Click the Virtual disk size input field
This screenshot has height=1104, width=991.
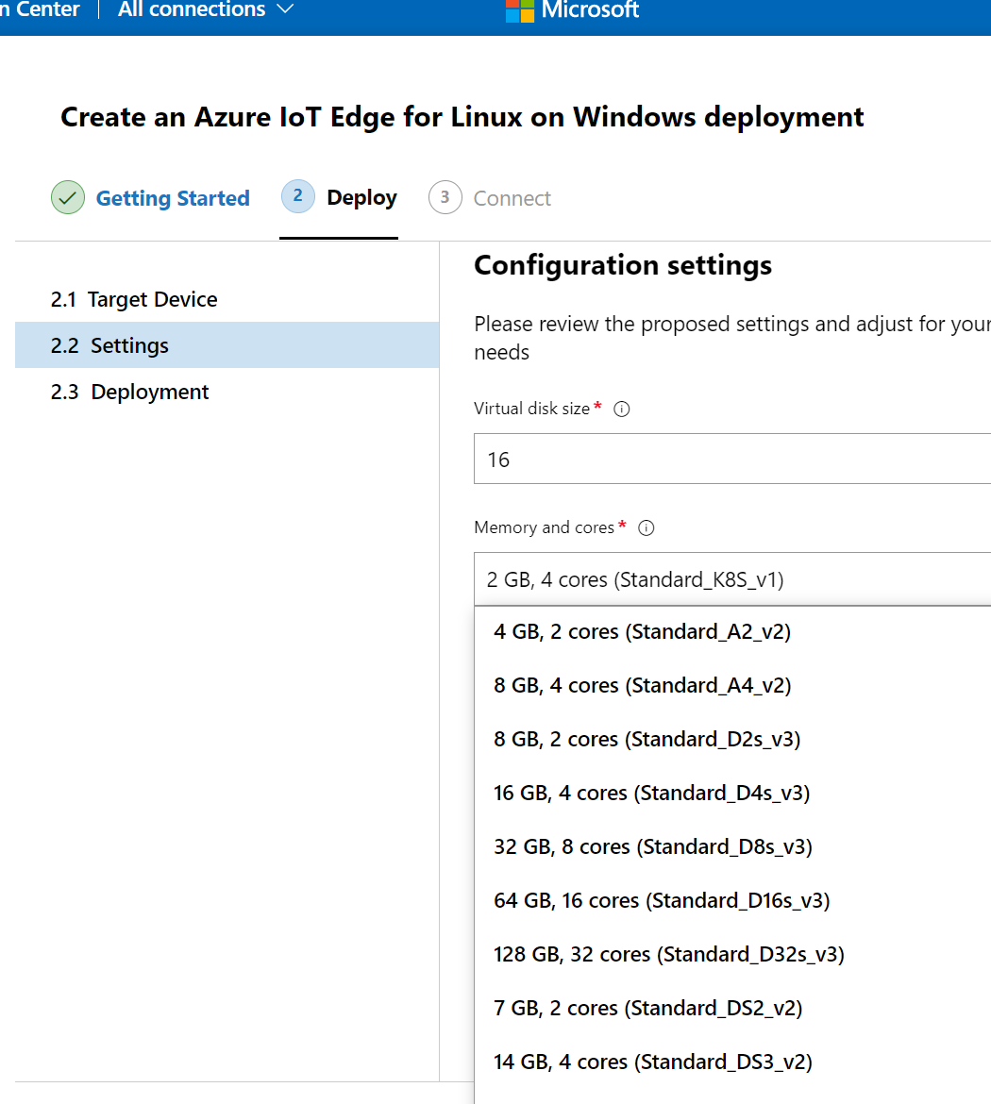731,460
